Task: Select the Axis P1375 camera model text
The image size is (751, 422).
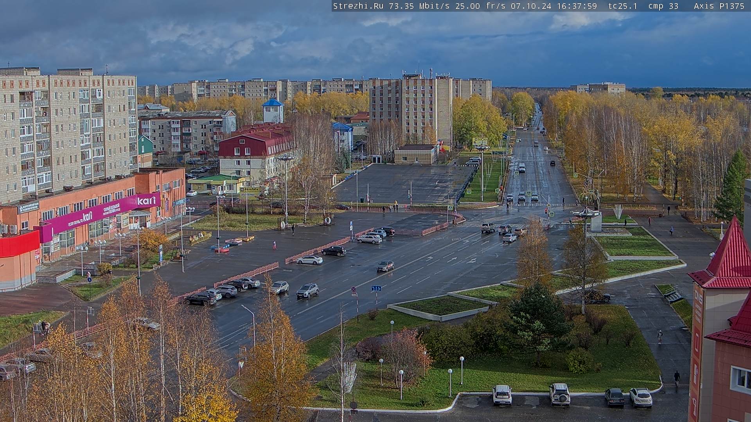Action: click(719, 6)
